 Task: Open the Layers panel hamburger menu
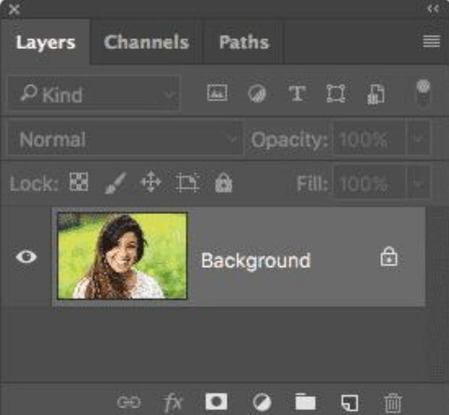[432, 42]
